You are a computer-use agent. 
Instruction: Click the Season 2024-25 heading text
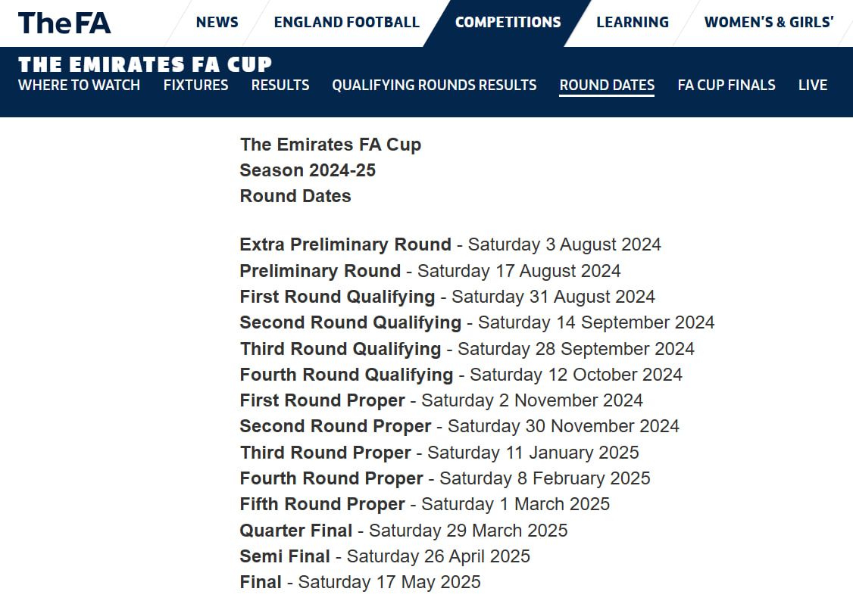(x=308, y=170)
